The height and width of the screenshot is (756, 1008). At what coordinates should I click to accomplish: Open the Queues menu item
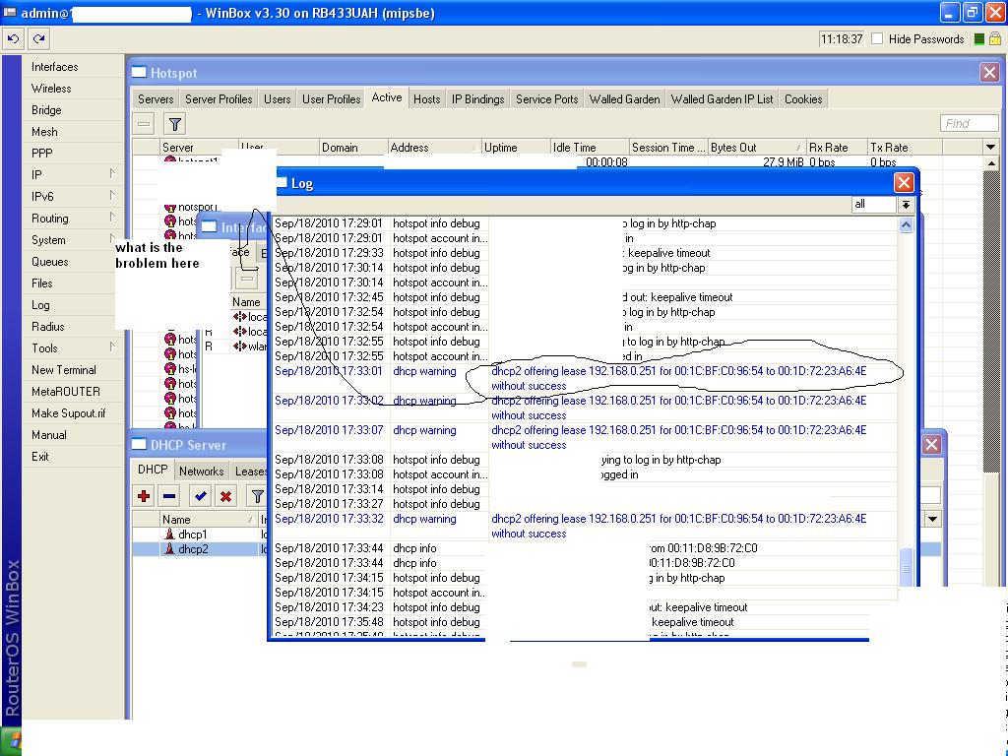(49, 261)
